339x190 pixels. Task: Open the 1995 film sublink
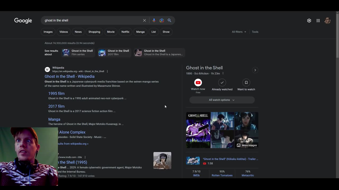click(56, 93)
